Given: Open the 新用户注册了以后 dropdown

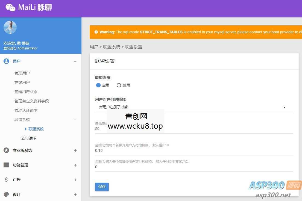Looking at the screenshot, I should pos(284,107).
